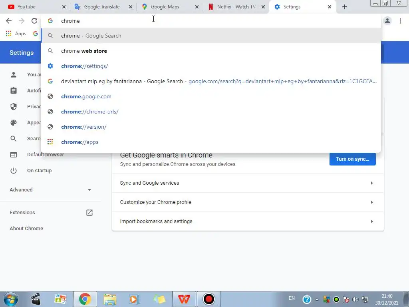Open About Chrome page
This screenshot has width=409, height=307.
26,228
